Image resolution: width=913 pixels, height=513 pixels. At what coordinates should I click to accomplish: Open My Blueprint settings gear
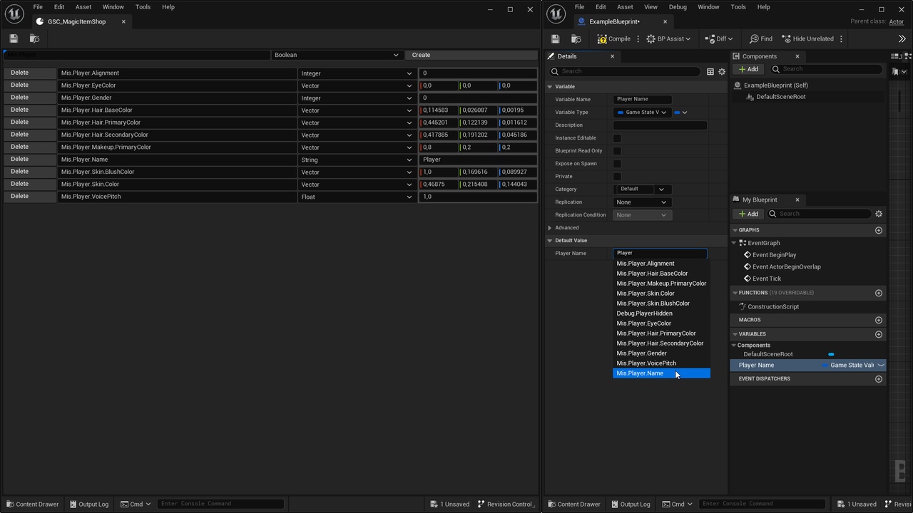click(879, 214)
